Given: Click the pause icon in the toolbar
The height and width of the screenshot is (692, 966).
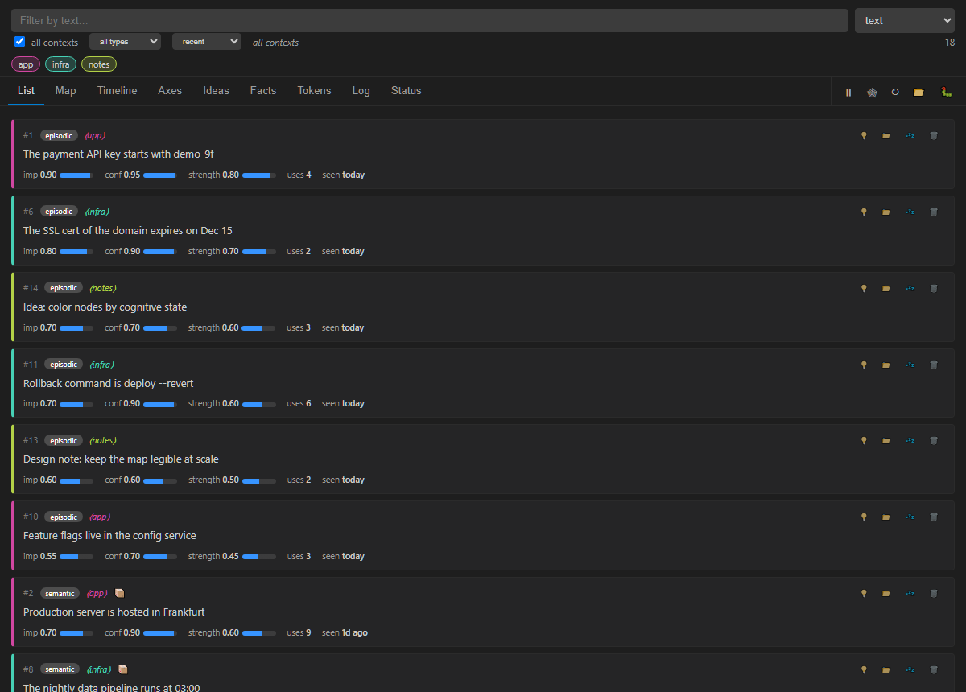Looking at the screenshot, I should pos(848,93).
